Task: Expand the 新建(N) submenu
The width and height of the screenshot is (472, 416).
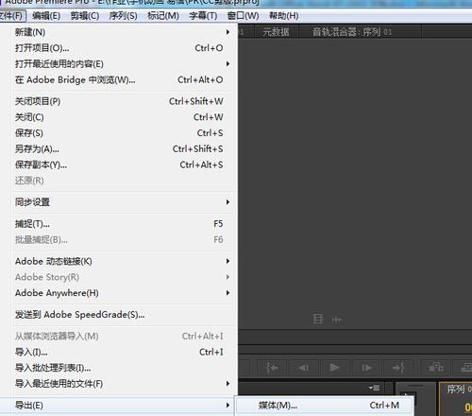Action: [123, 32]
